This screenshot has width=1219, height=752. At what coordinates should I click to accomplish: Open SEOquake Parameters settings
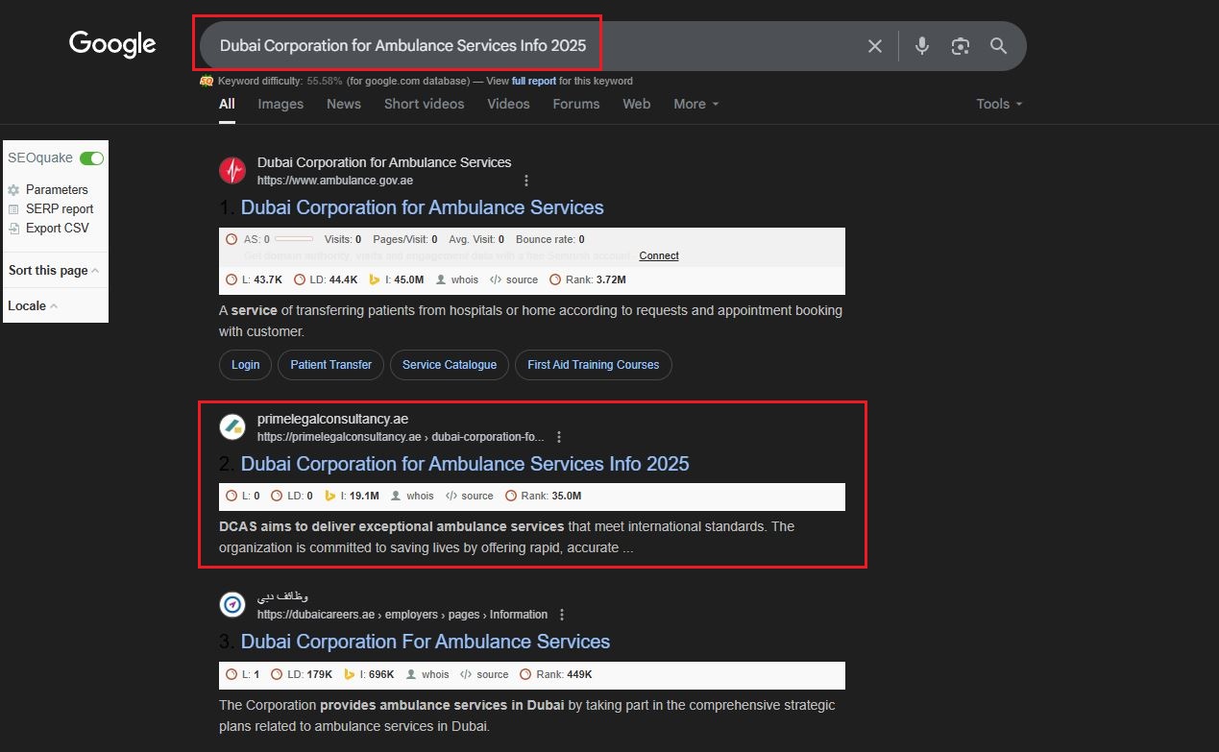pos(56,190)
